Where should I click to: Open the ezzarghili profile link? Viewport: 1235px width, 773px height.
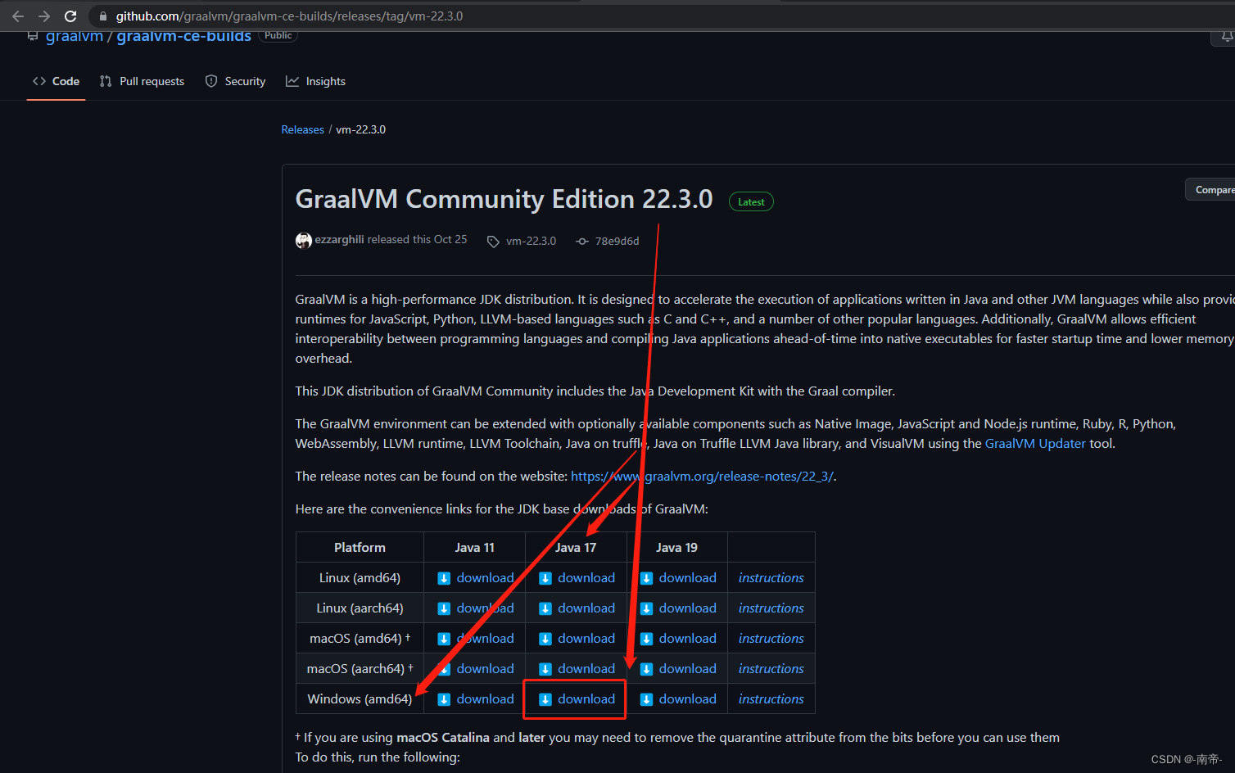[x=339, y=239]
